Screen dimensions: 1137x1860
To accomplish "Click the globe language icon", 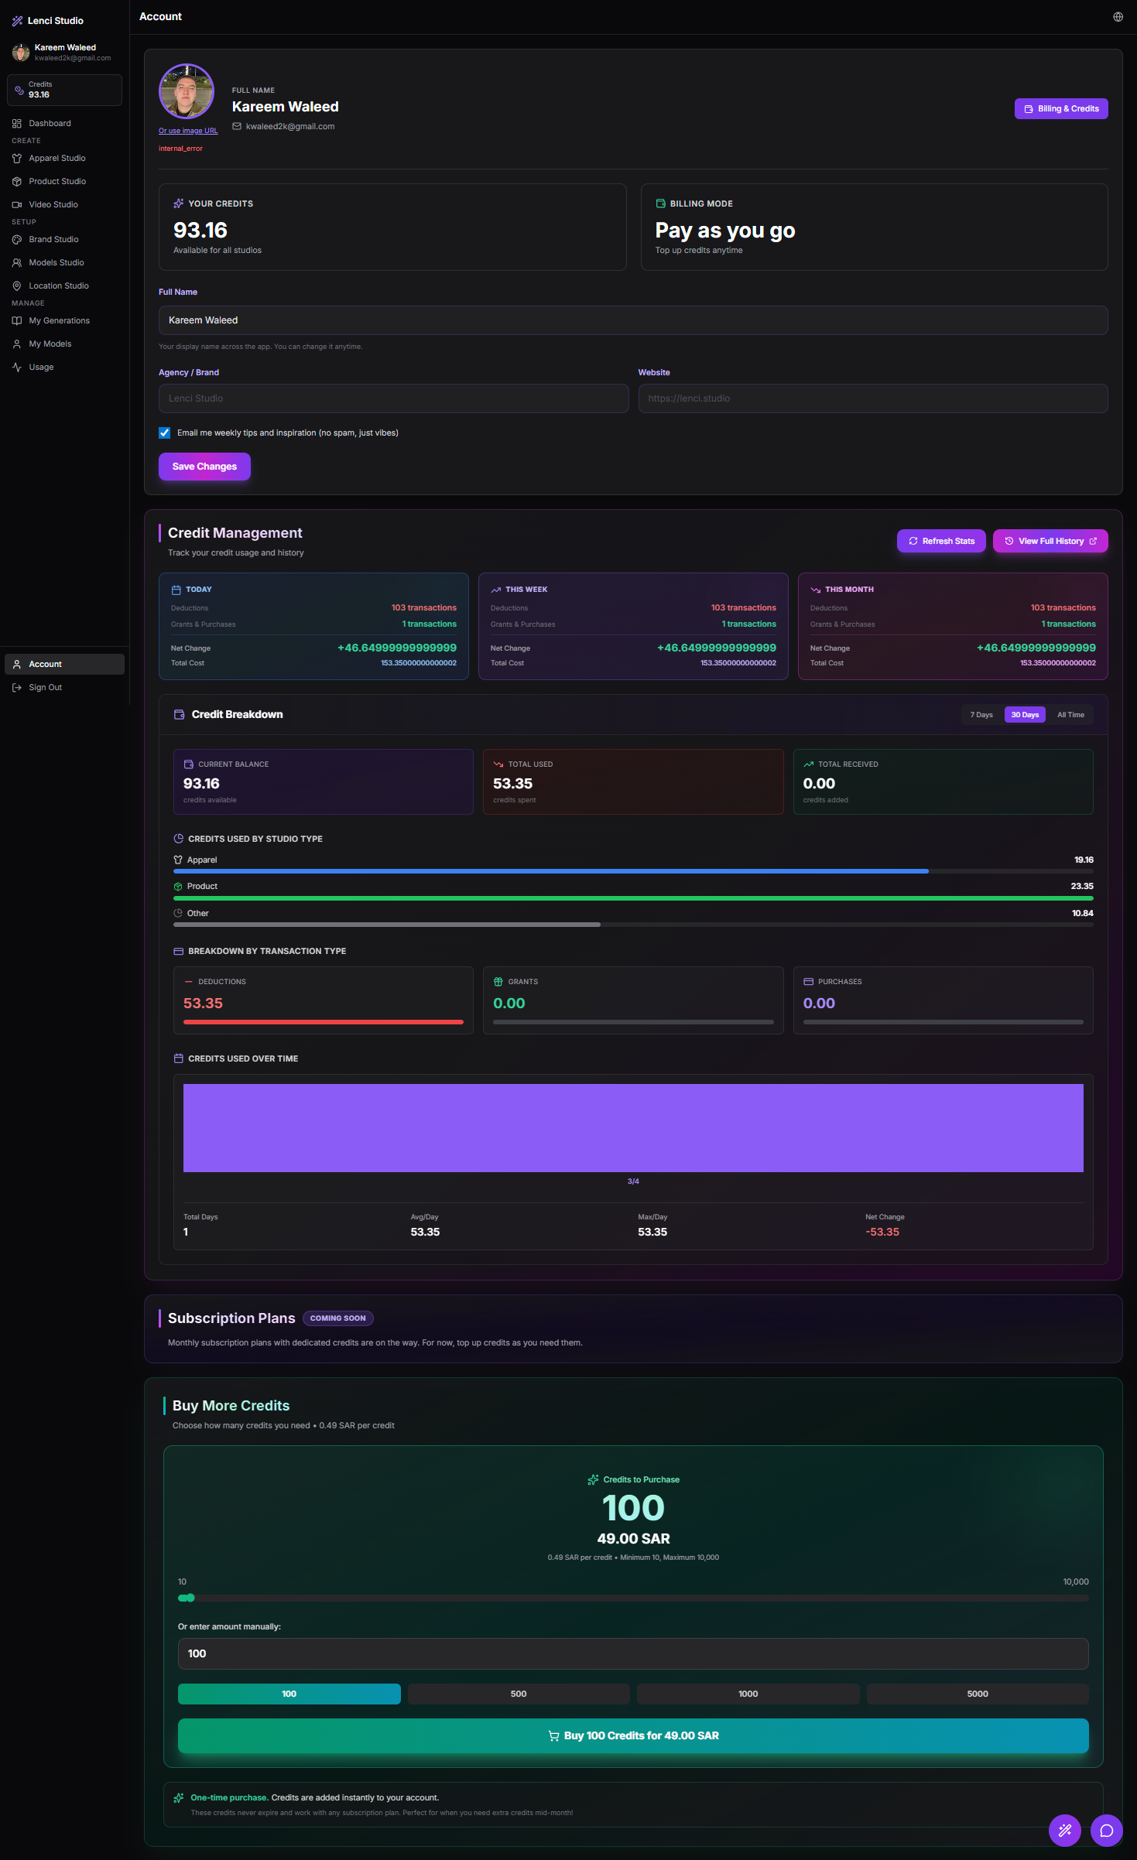I will pyautogui.click(x=1118, y=17).
